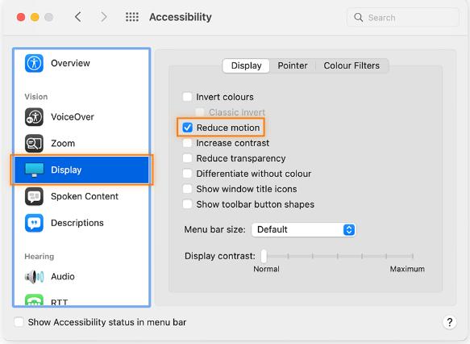Open the Zoom magnifier icon
The height and width of the screenshot is (344, 470).
(34, 144)
